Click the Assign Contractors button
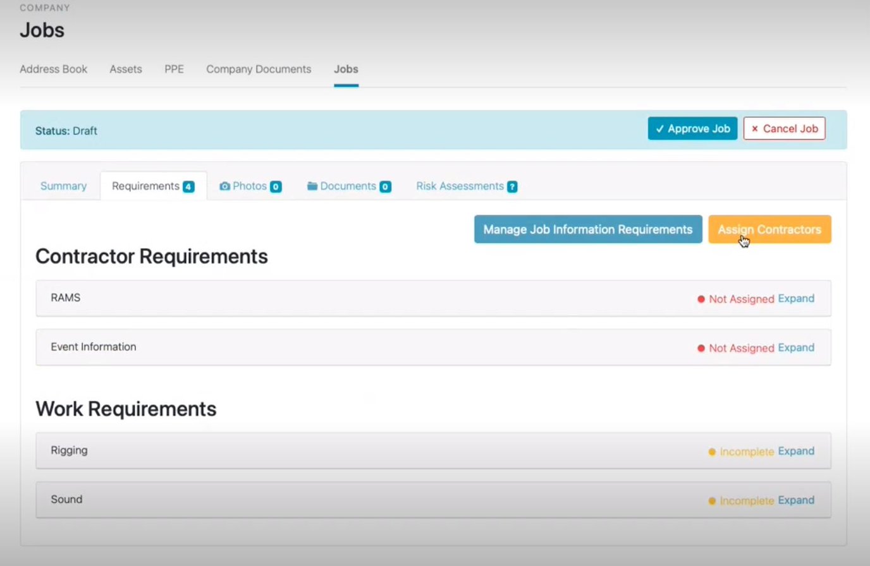Image resolution: width=870 pixels, height=566 pixels. pyautogui.click(x=769, y=229)
